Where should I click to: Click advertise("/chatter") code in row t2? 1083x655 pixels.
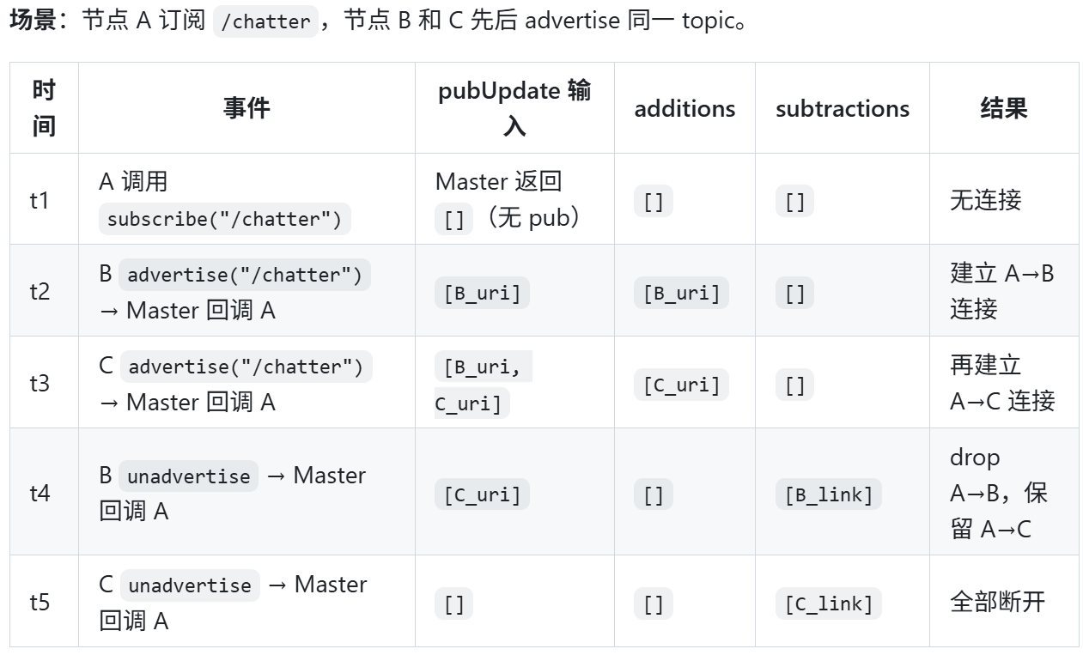coord(245,275)
